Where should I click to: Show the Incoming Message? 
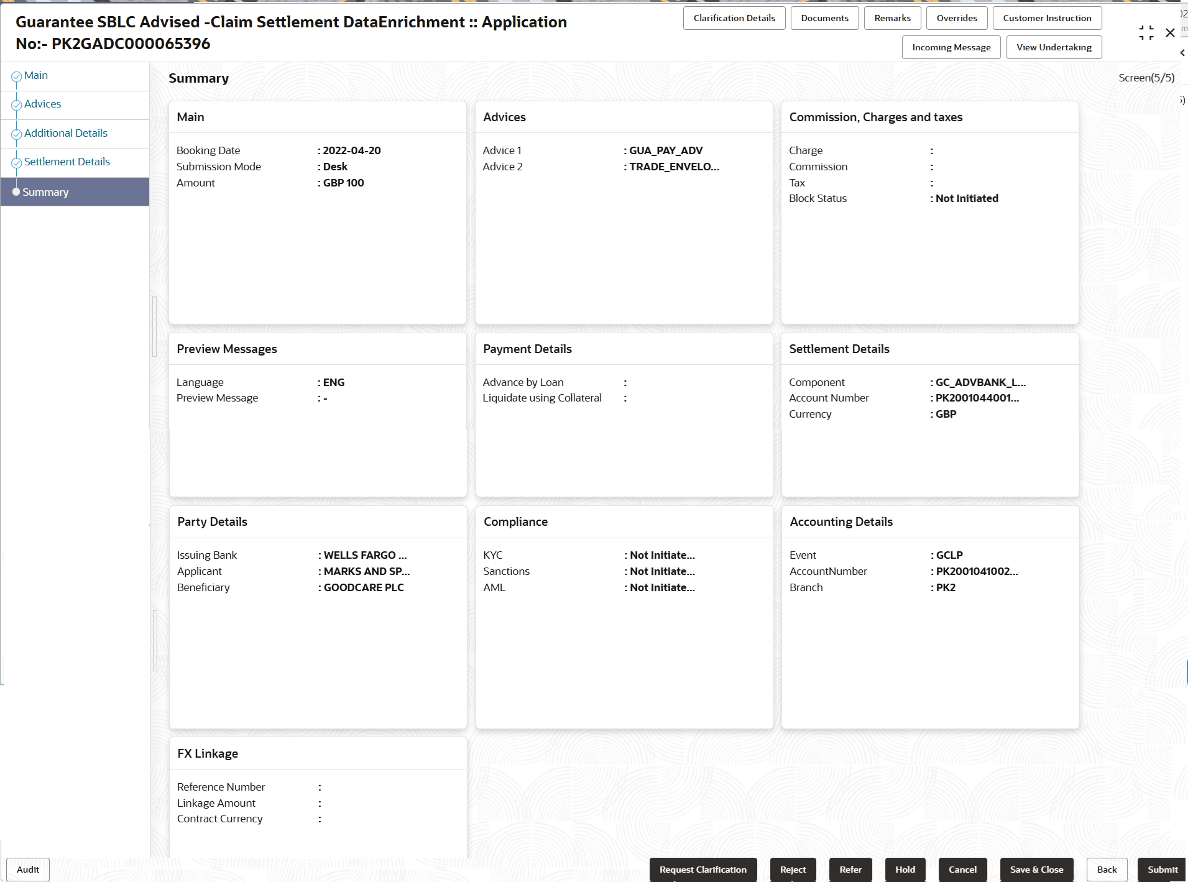951,47
